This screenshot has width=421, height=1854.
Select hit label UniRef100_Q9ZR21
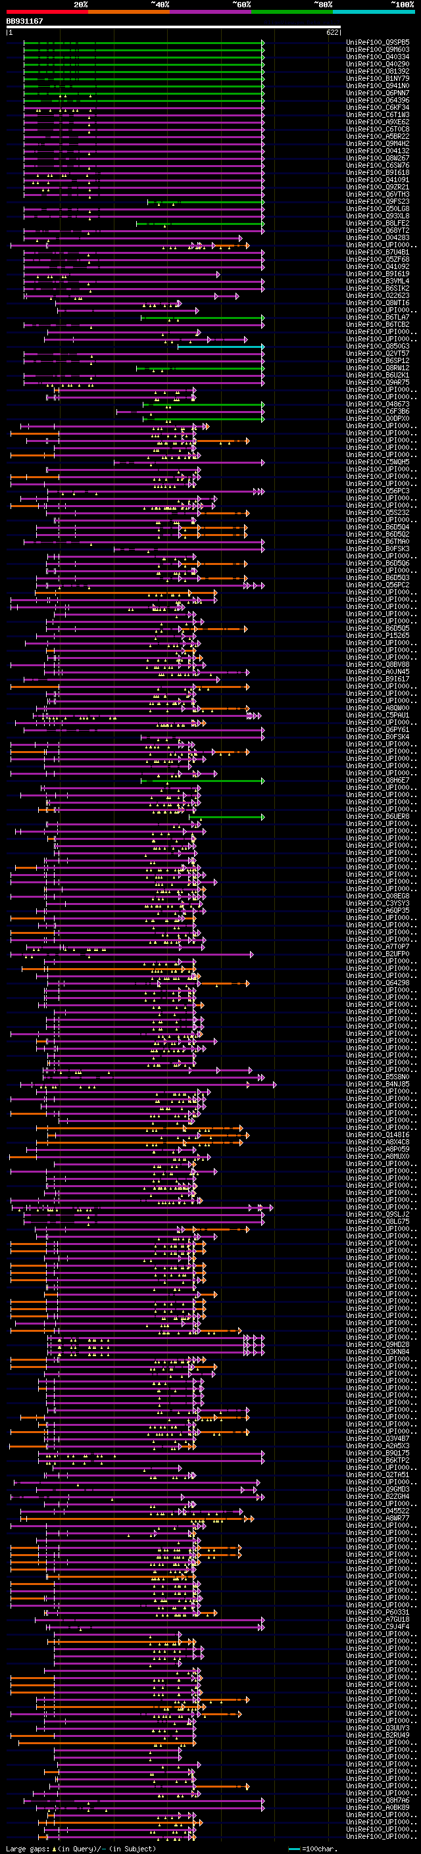tap(378, 187)
